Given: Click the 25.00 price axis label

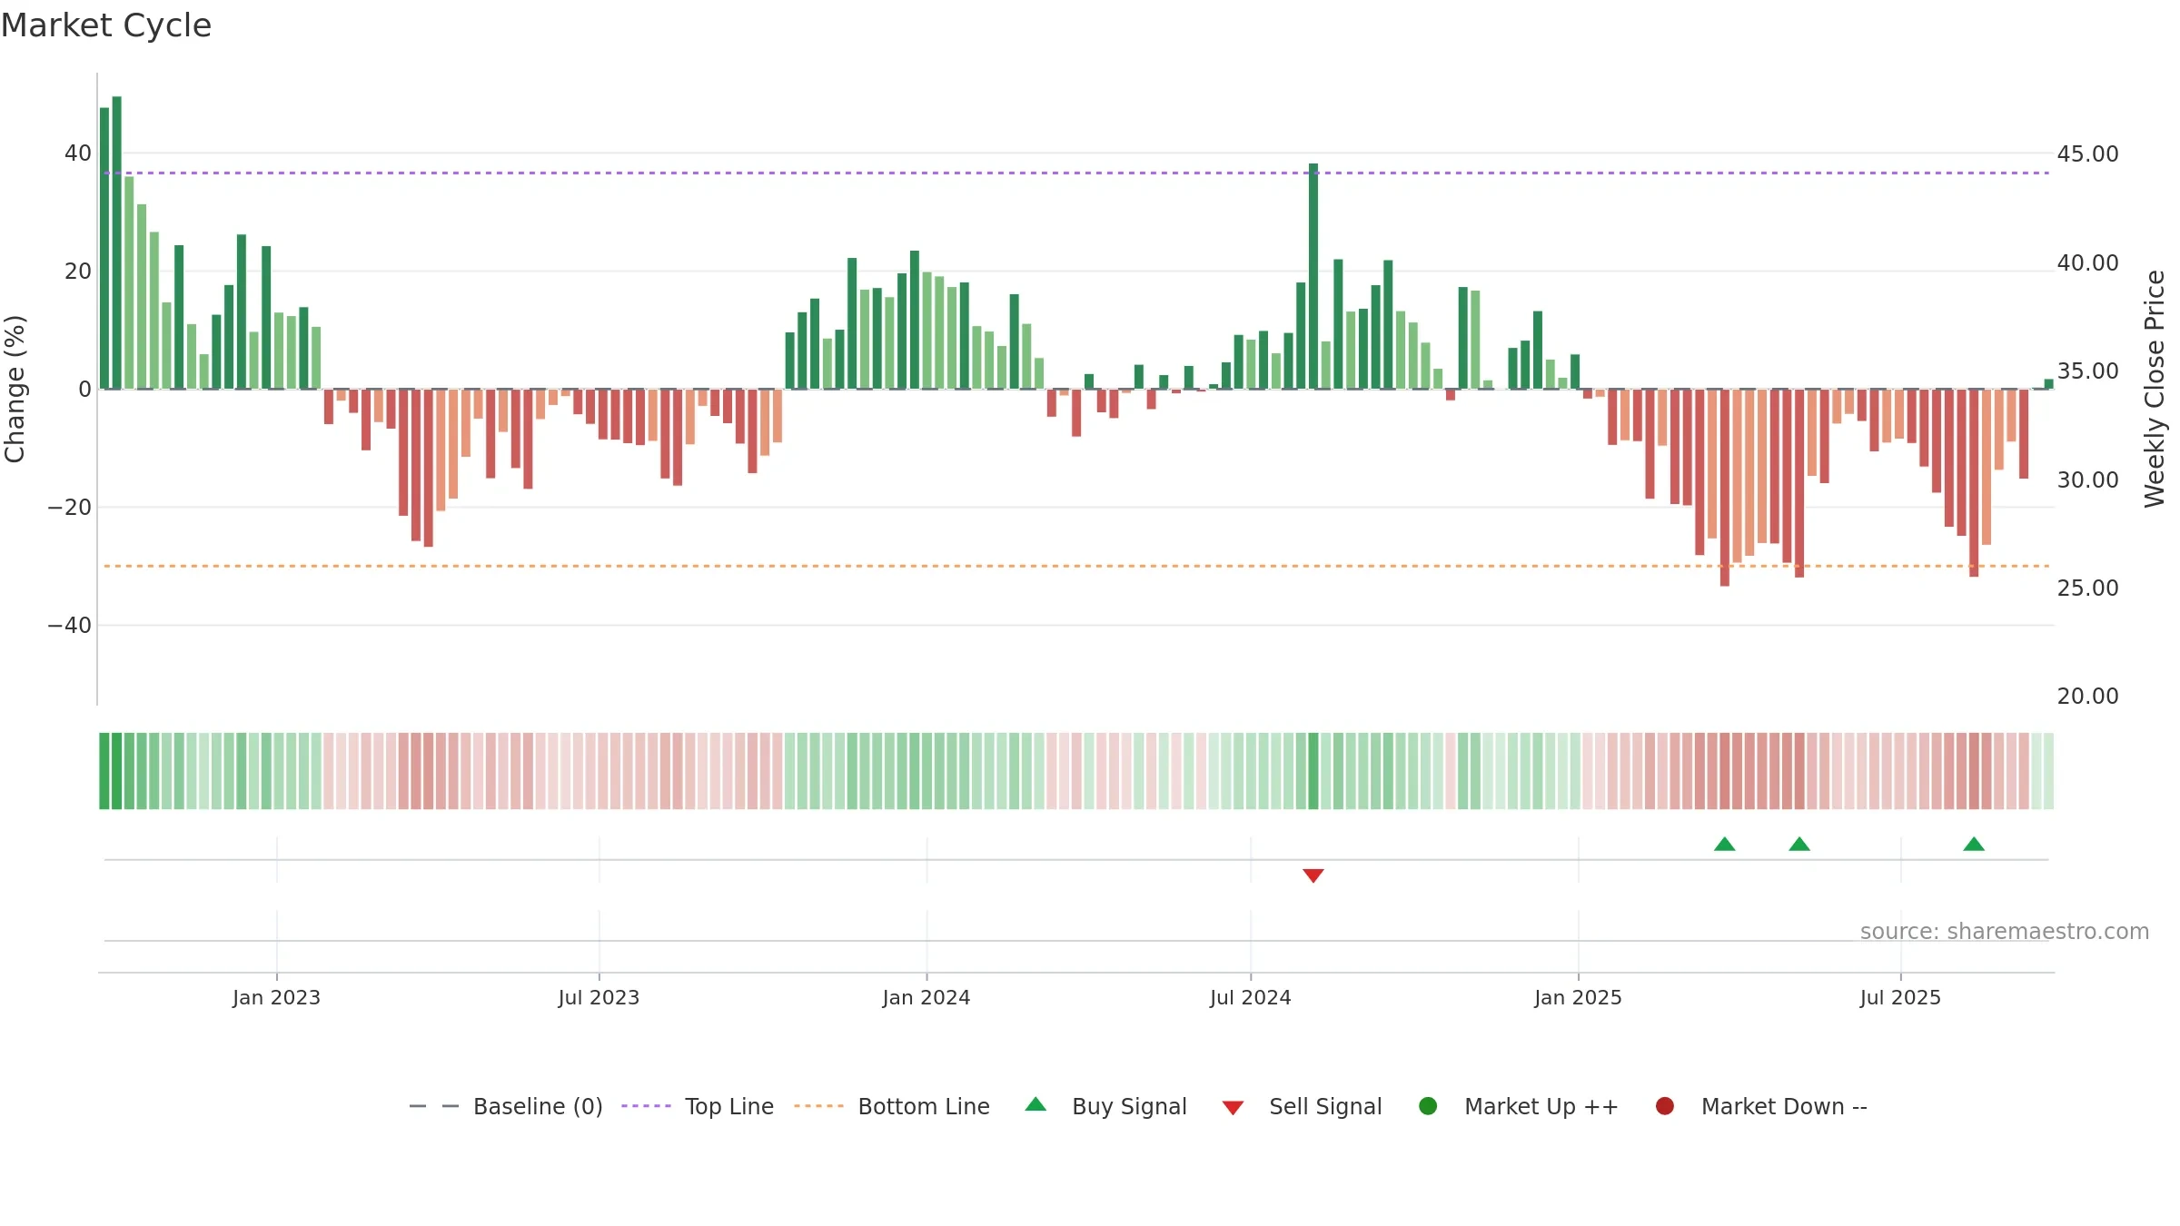Looking at the screenshot, I should coord(2087,588).
